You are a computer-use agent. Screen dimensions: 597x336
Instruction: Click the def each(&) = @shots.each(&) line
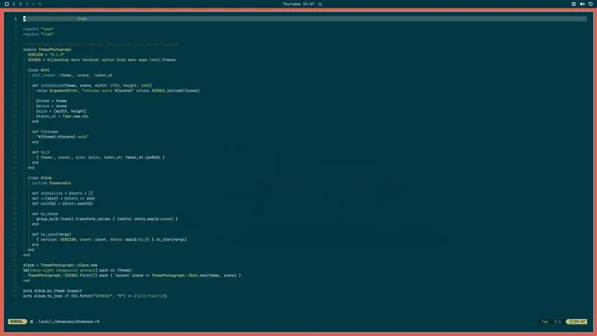[62, 203]
